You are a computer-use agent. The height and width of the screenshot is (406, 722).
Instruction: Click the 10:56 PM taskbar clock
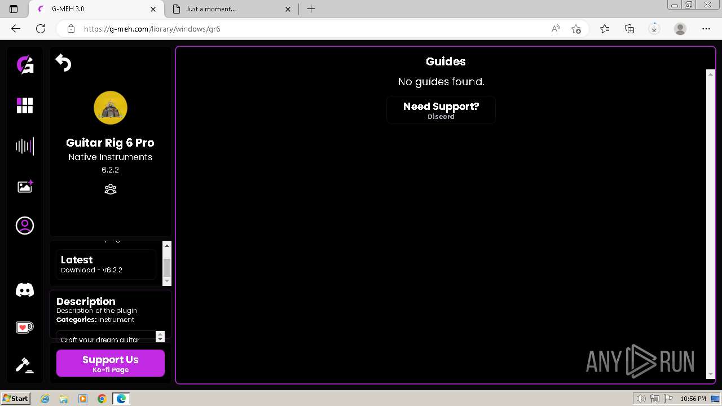click(693, 399)
